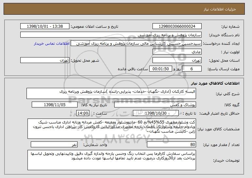Click the buyer notes text area 'براساس سفارش کارفرما'

pyautogui.click(x=112, y=160)
